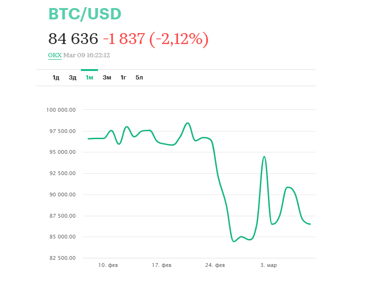
Task: Click the 82 500.00 y-axis label
Action: [63, 258]
